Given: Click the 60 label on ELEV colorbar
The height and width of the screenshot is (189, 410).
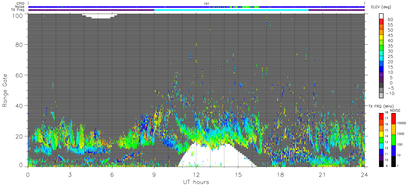Looking at the screenshot, I should [391, 20].
